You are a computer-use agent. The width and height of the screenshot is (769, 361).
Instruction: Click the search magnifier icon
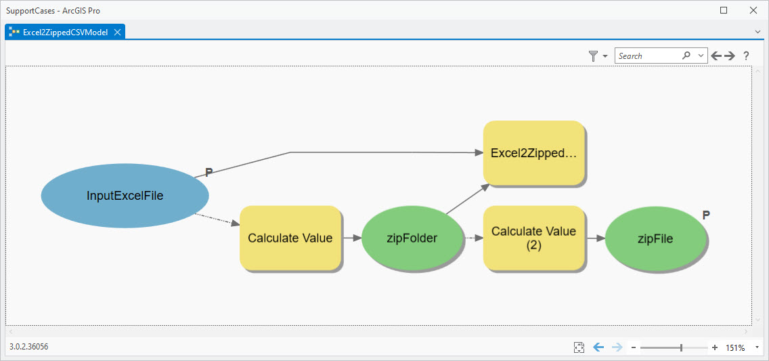[686, 56]
